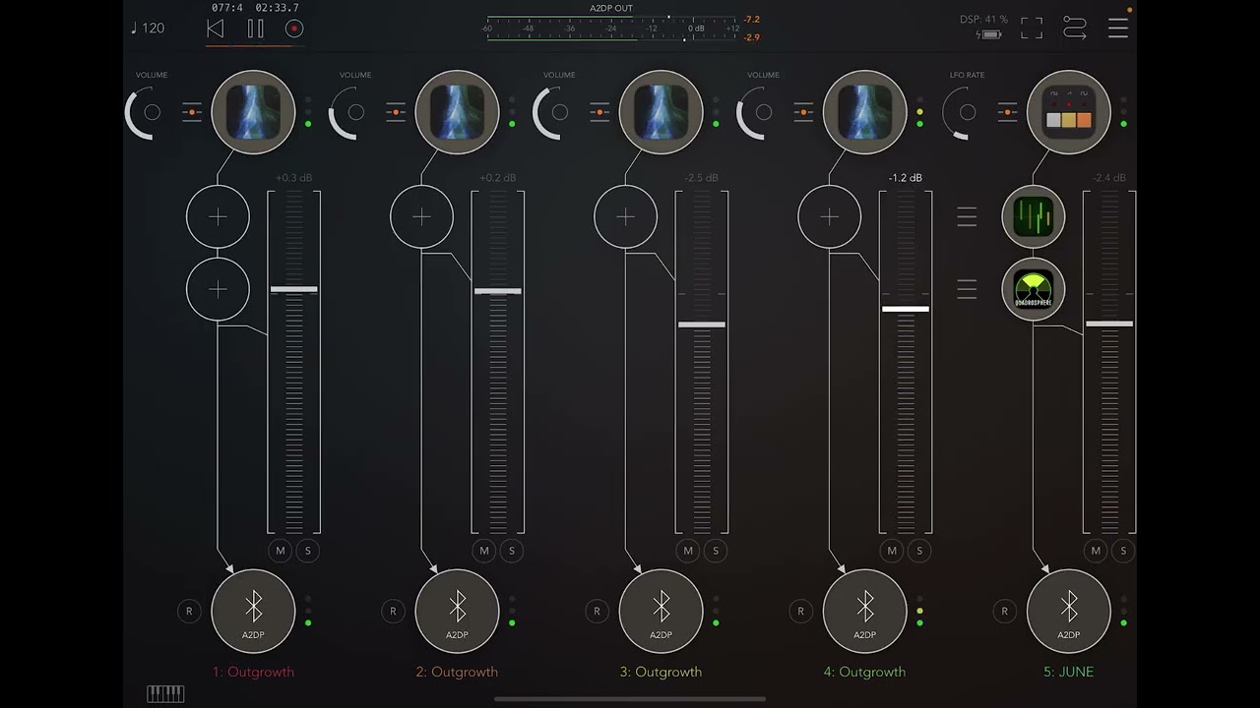The height and width of the screenshot is (708, 1260).
Task: Mute channel 2 Outgrowth
Action: (x=484, y=551)
